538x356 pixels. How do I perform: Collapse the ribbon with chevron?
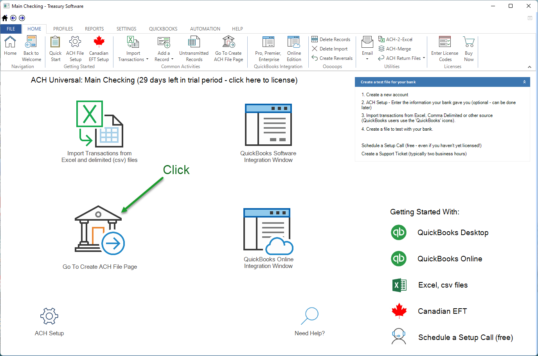click(529, 67)
